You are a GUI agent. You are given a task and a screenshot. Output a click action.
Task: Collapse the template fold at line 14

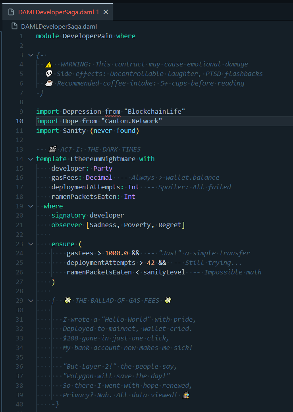(x=31, y=159)
